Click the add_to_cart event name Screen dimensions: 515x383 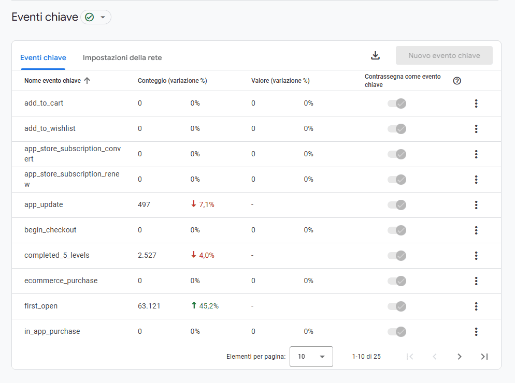[44, 103]
